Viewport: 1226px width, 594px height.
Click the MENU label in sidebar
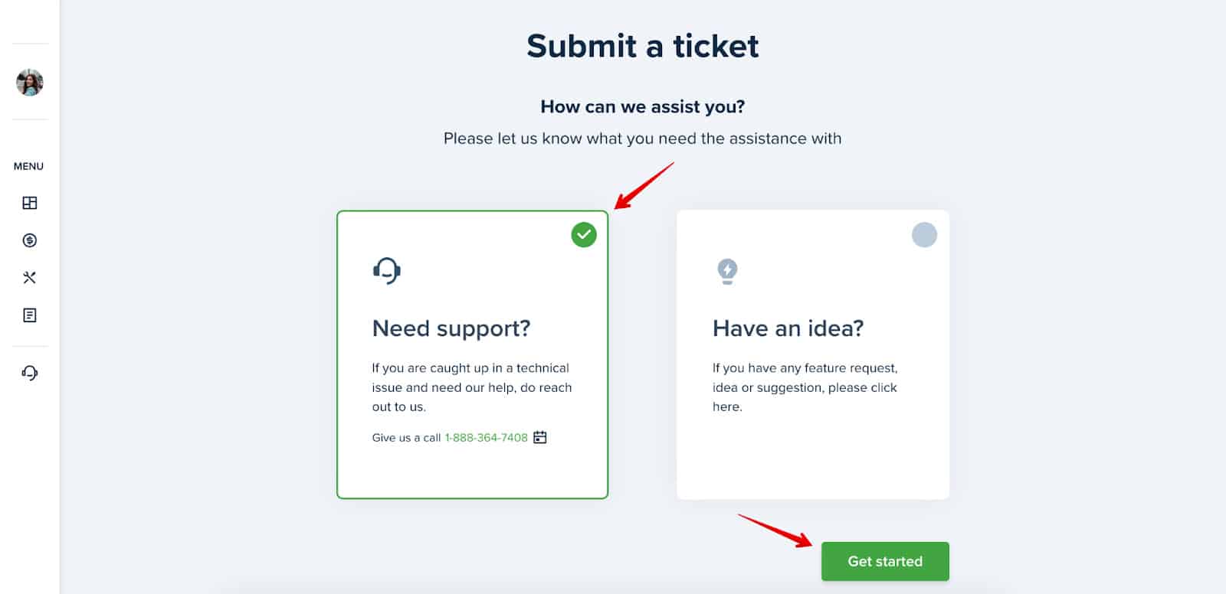pos(28,166)
